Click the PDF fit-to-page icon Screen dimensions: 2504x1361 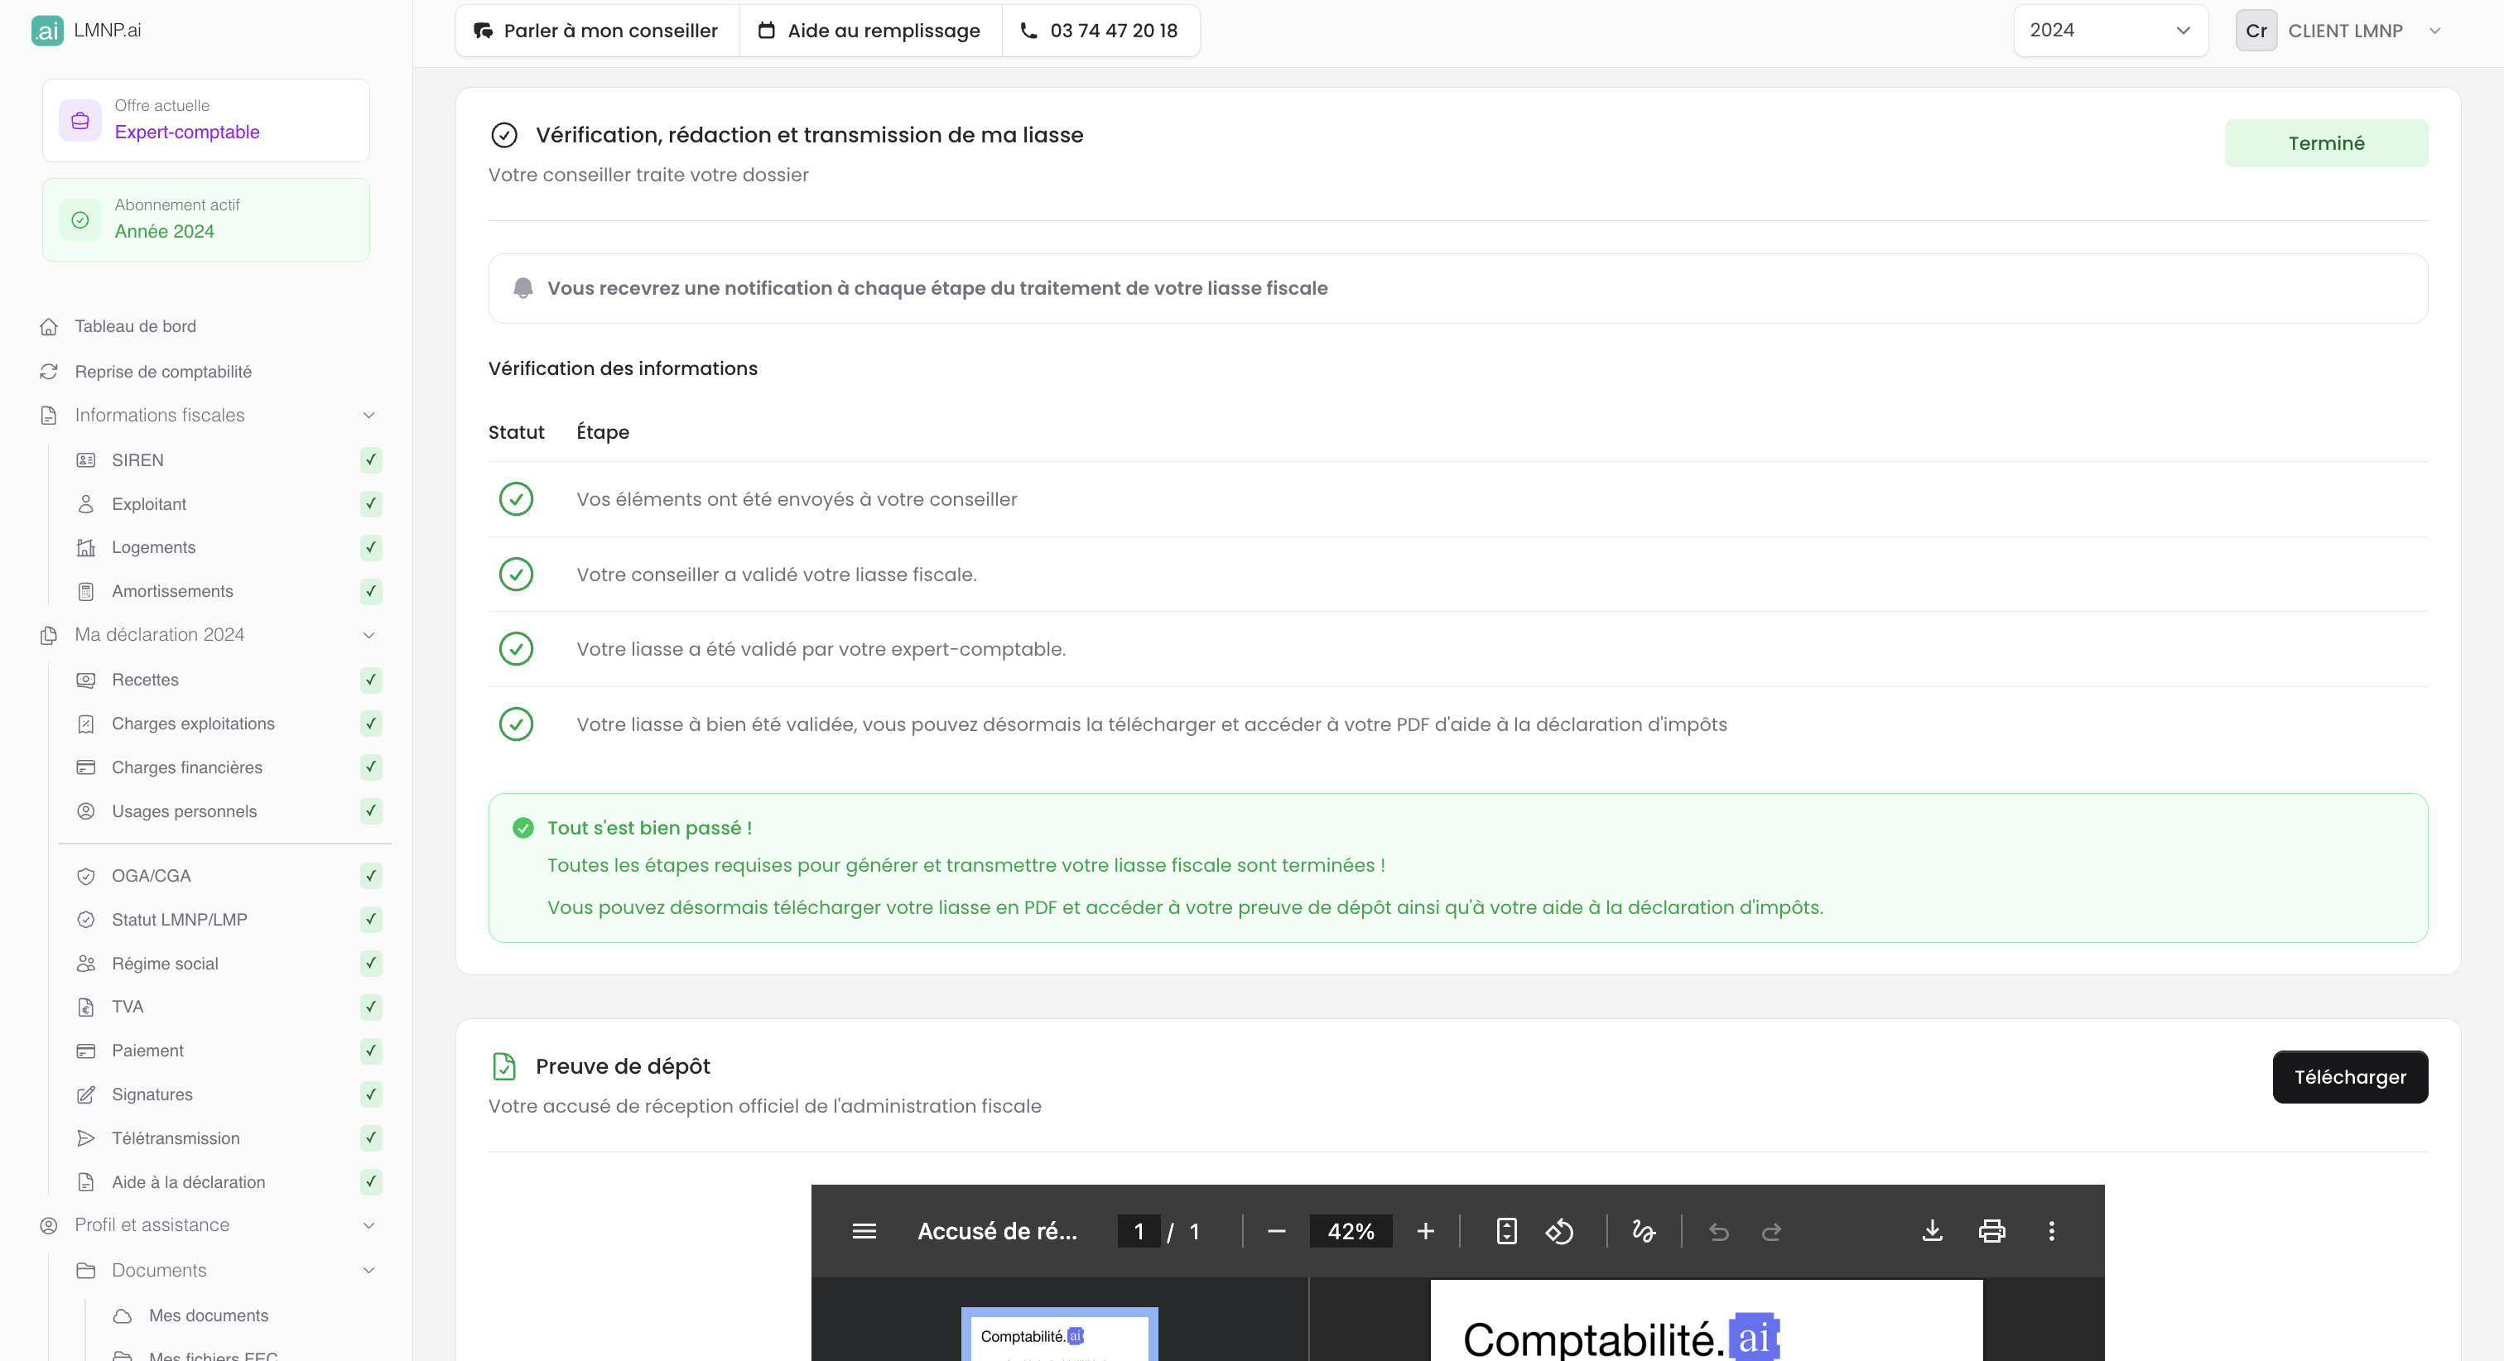(x=1505, y=1231)
